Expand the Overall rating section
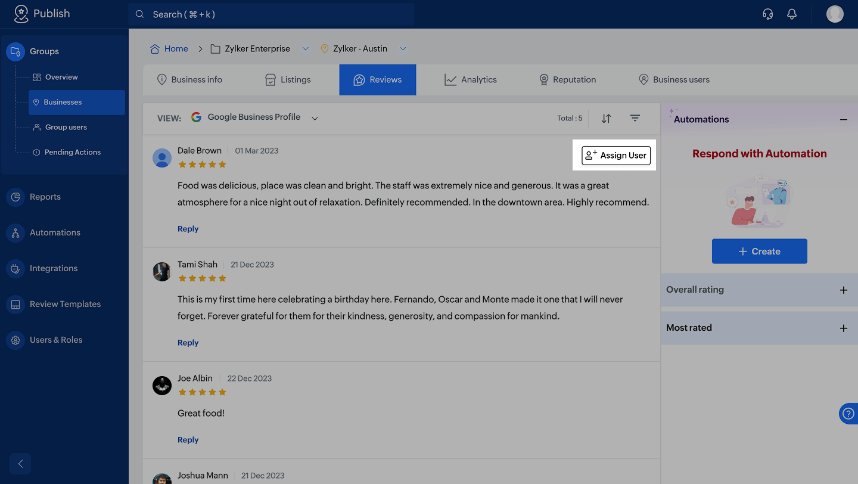Screen dimensions: 858x484 click(x=843, y=290)
